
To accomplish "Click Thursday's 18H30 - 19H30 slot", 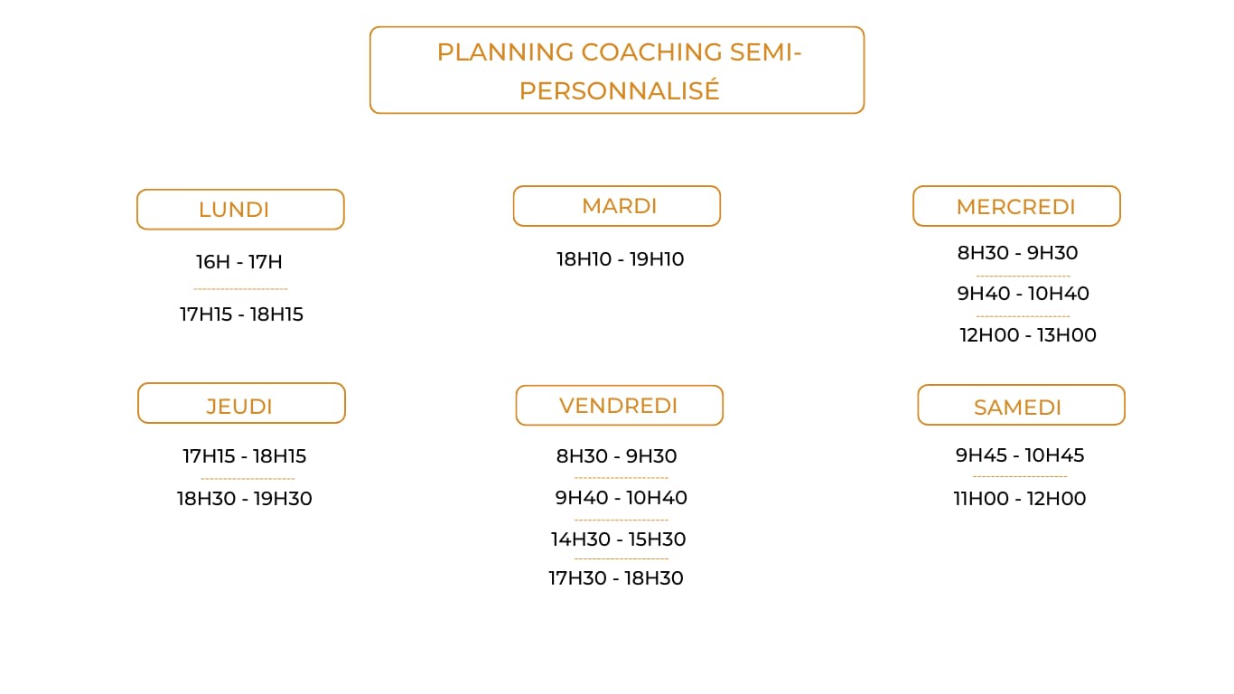I will click(245, 499).
